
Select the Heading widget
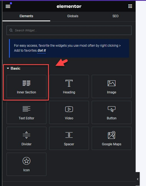click(69, 86)
